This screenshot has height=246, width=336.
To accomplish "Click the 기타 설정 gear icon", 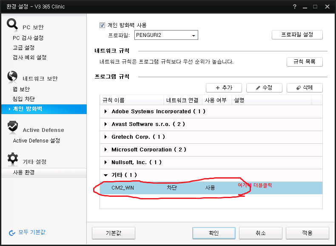I will [13, 158].
